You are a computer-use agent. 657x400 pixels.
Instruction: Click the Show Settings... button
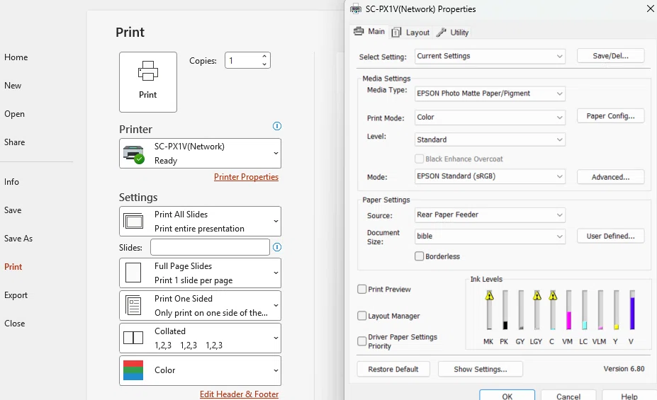[x=481, y=369]
